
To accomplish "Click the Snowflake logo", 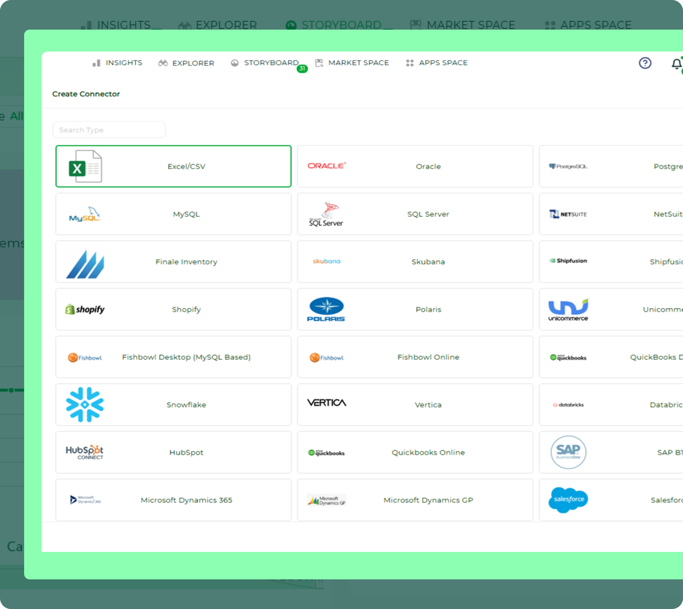I will [x=85, y=405].
